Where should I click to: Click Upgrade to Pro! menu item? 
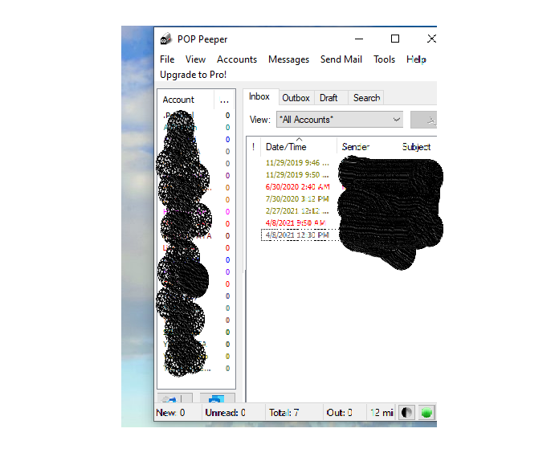pos(193,75)
